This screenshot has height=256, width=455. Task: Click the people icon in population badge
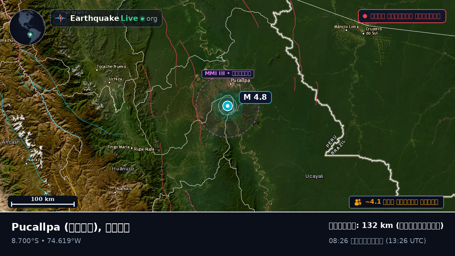coord(358,202)
